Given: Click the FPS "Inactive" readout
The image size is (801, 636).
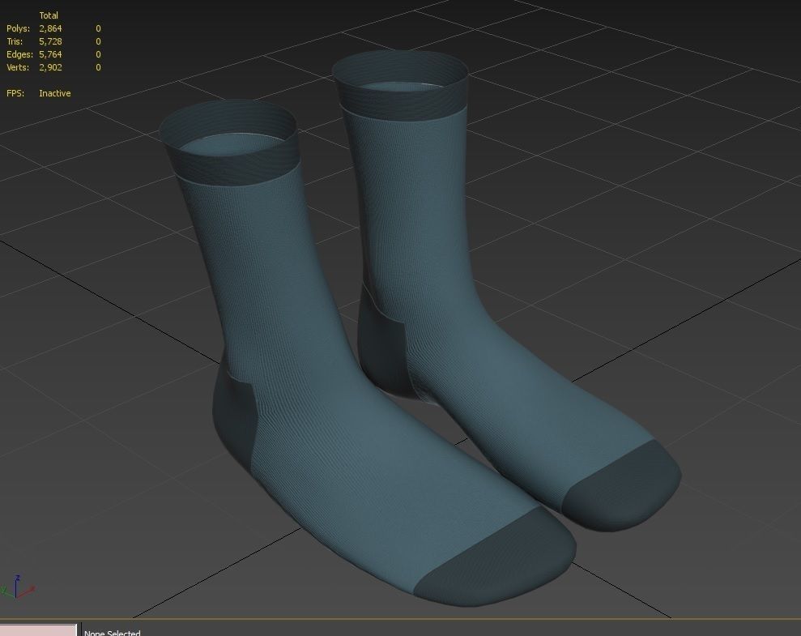Looking at the screenshot, I should click(54, 93).
